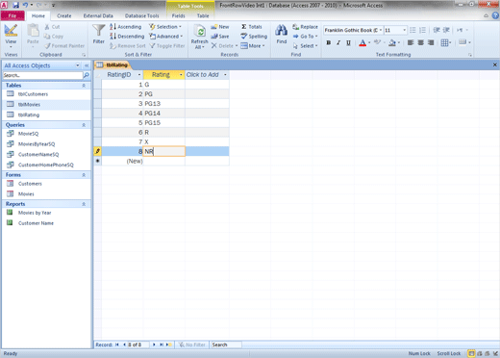The width and height of the screenshot is (500, 358).
Task: Align text right
Action: pyautogui.click(x=431, y=42)
